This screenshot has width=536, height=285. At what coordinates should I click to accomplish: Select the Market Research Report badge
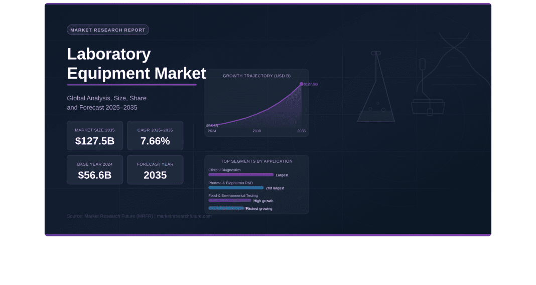(108, 30)
